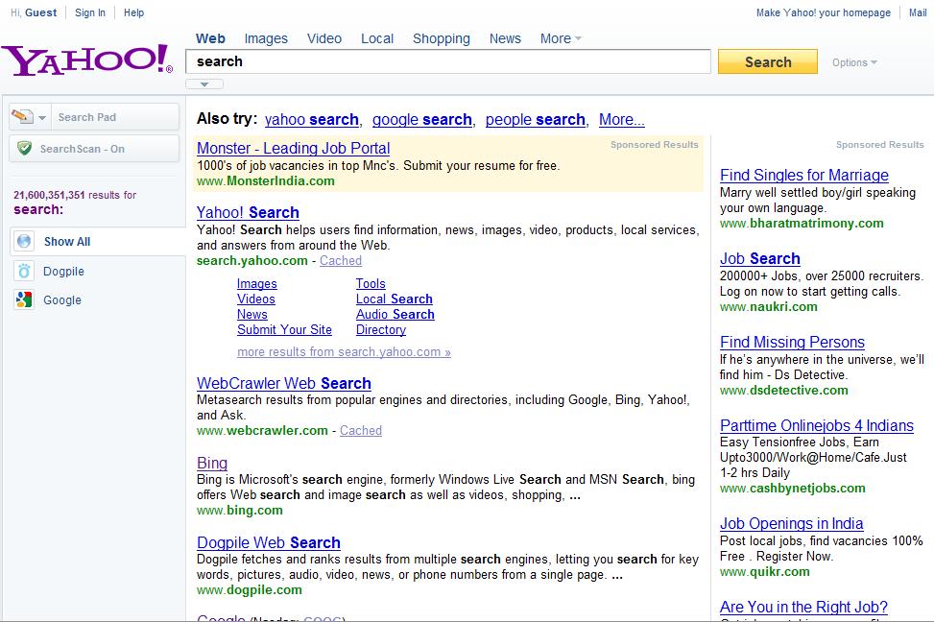Image resolution: width=934 pixels, height=622 pixels.
Task: Open Find Singles for Marriage ad
Action: click(x=803, y=175)
